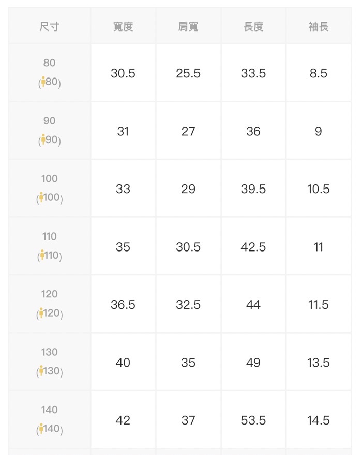Click the sleeve length value 10.5
Screen dimensions: 362x455
319,189
